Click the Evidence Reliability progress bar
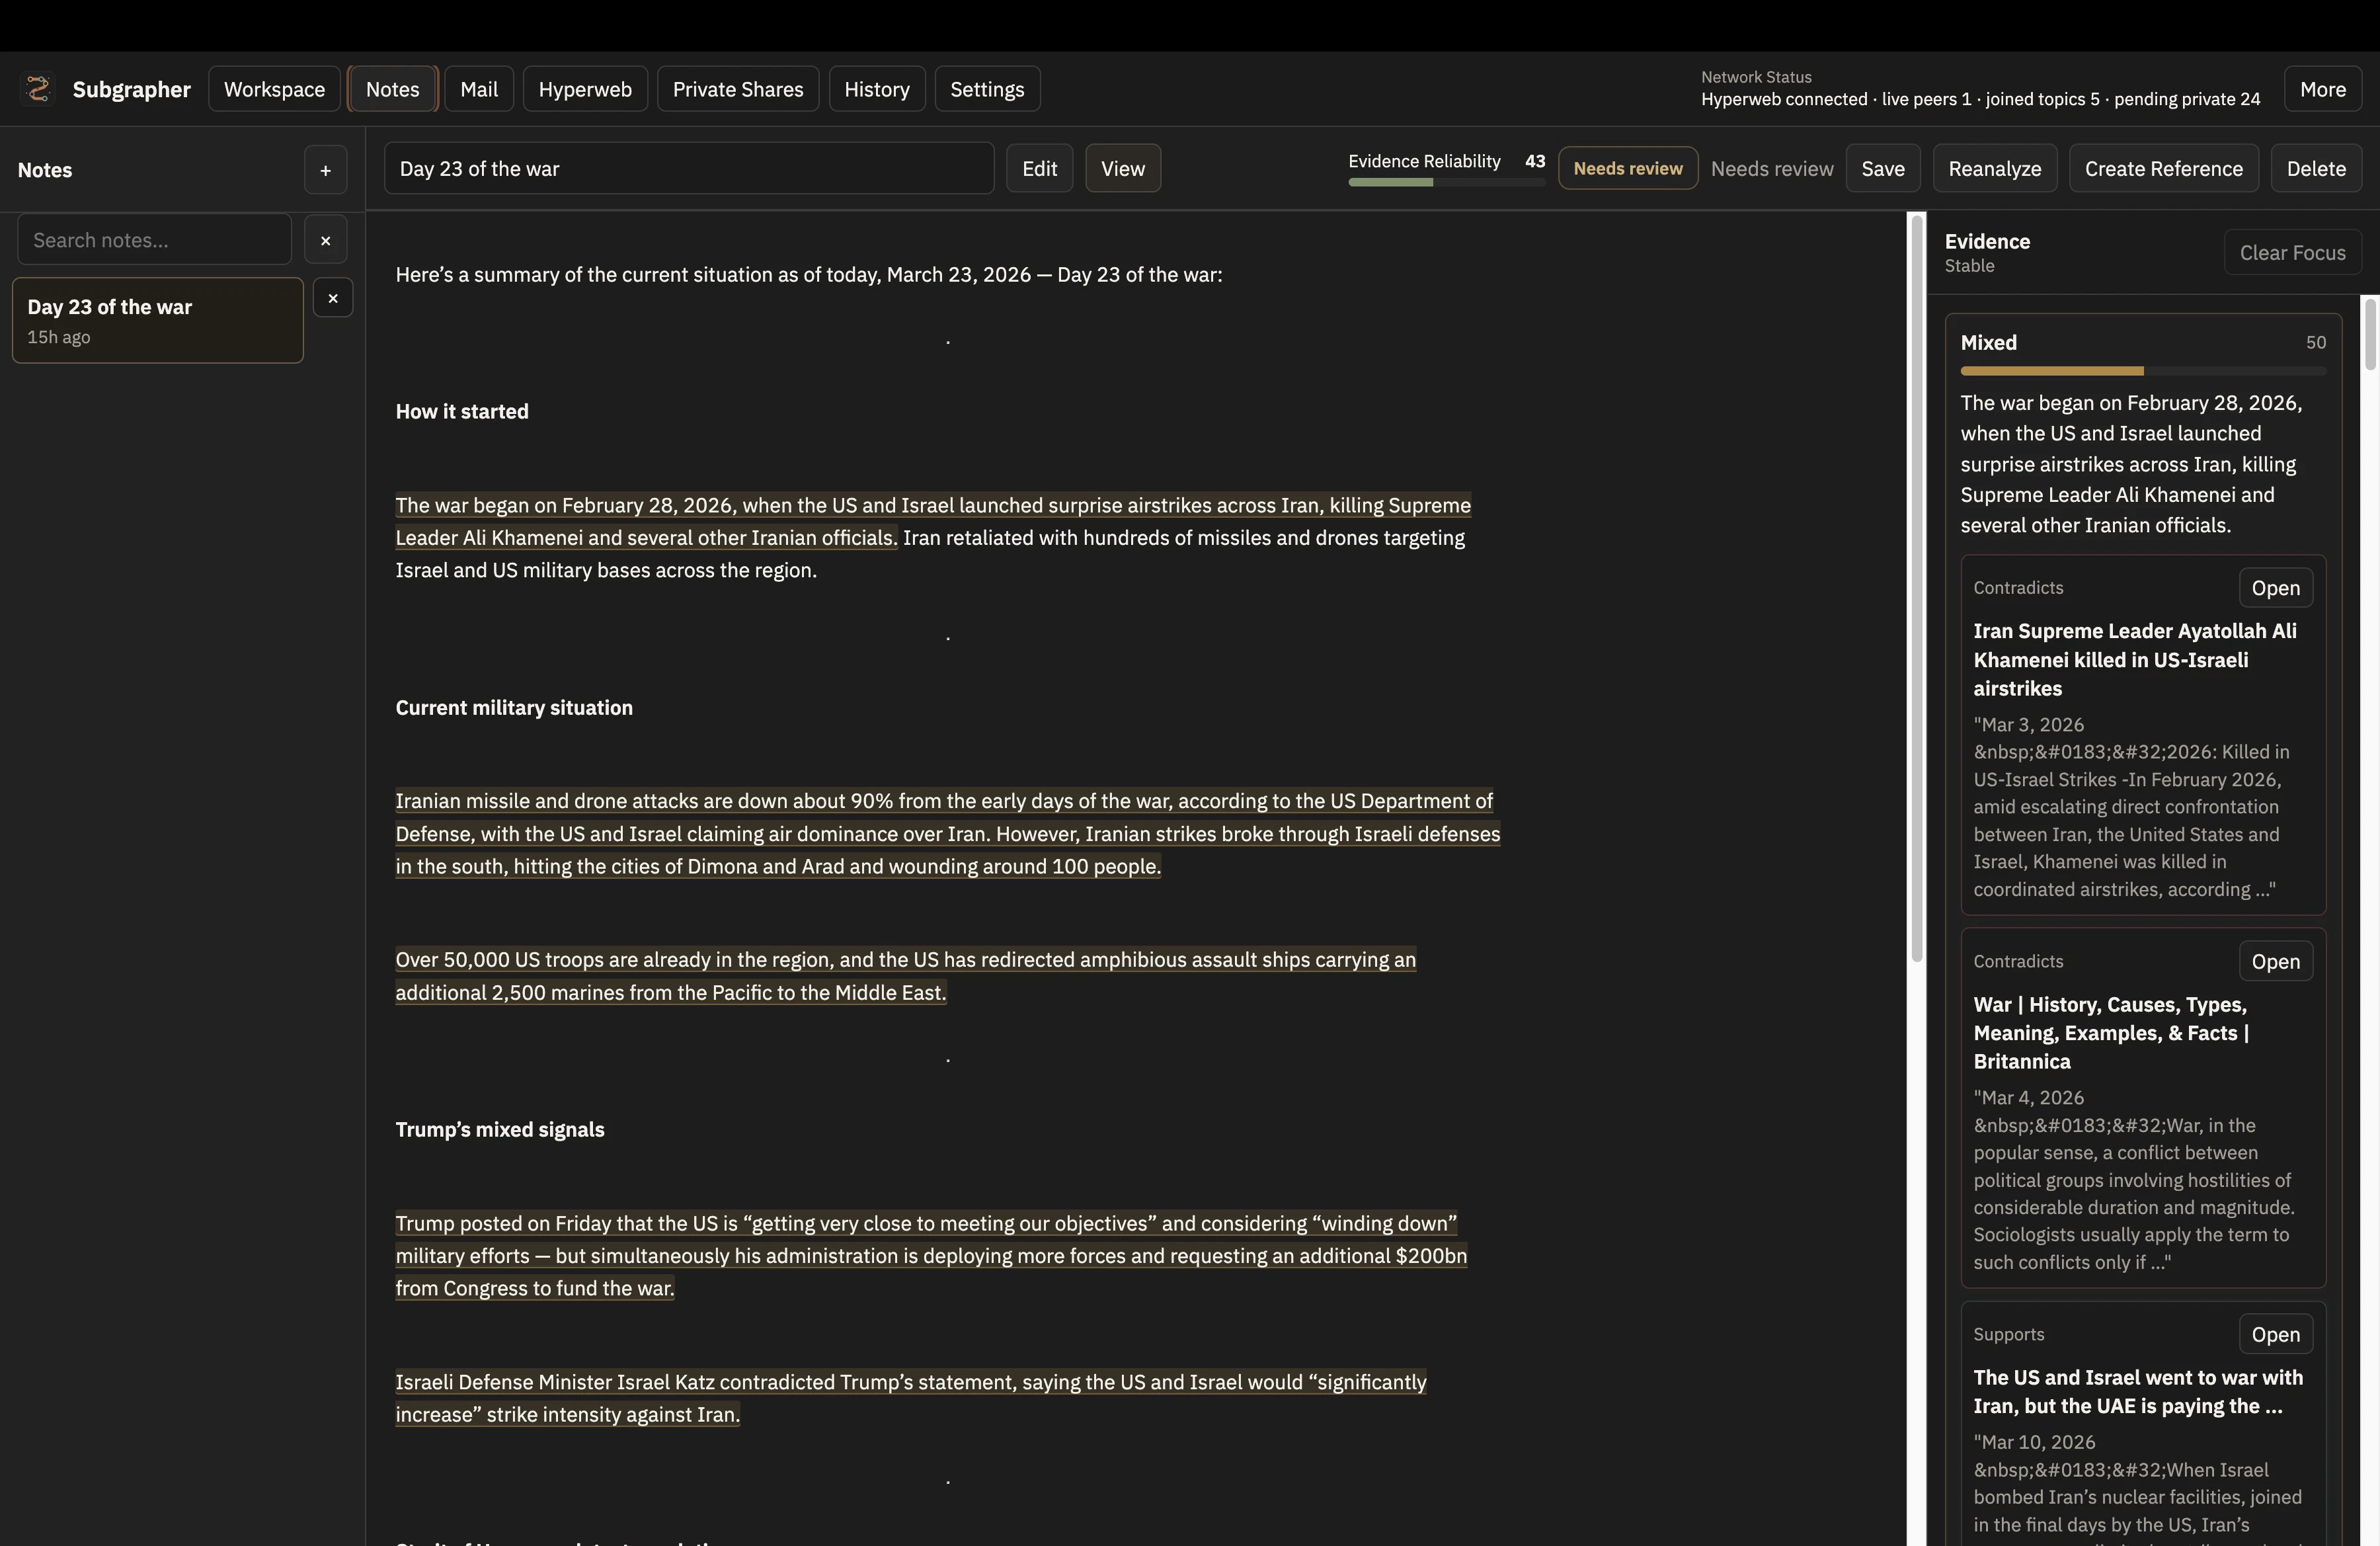This screenshot has width=2380, height=1546. click(x=1446, y=183)
